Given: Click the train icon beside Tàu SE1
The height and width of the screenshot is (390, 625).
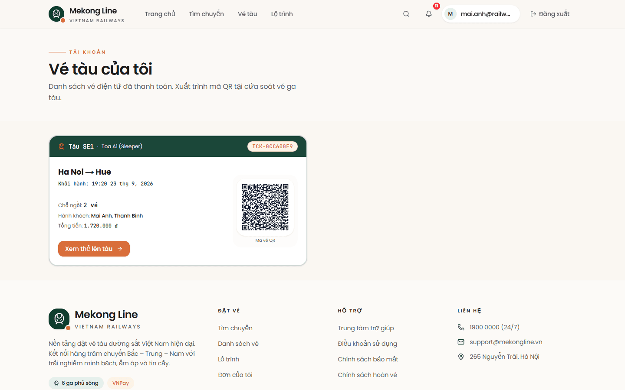Looking at the screenshot, I should pyautogui.click(x=62, y=146).
